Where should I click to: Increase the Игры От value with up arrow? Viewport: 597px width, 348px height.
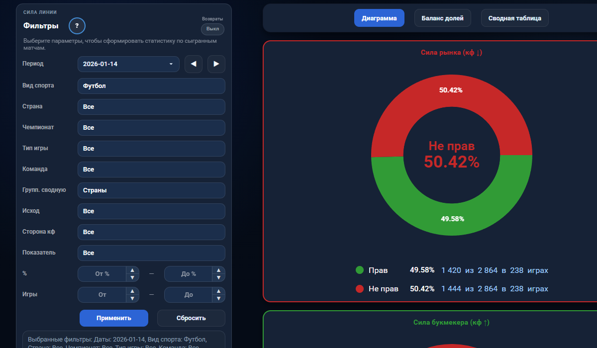pos(132,291)
